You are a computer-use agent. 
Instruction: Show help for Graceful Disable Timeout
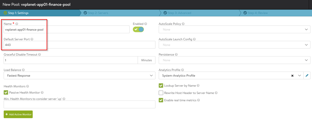pyautogui.click(x=40, y=55)
